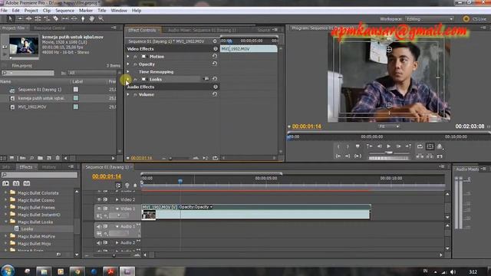Select the Razor tool
The image size is (491, 276).
point(56,18)
